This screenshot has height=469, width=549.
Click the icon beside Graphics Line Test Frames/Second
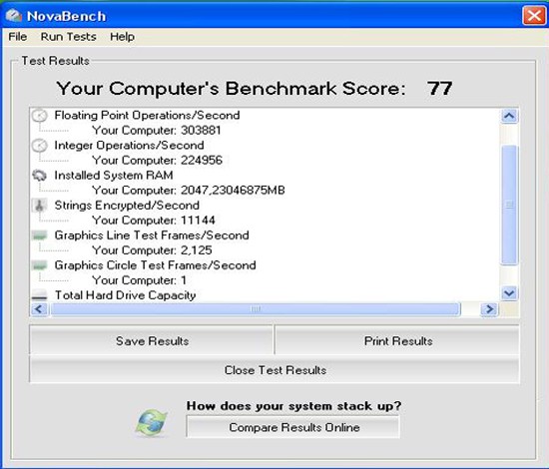click(x=40, y=235)
